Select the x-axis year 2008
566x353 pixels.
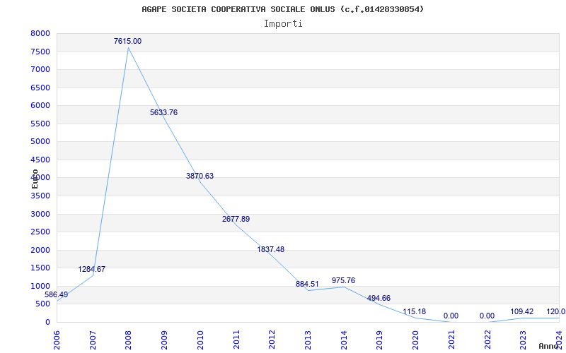[x=129, y=340]
